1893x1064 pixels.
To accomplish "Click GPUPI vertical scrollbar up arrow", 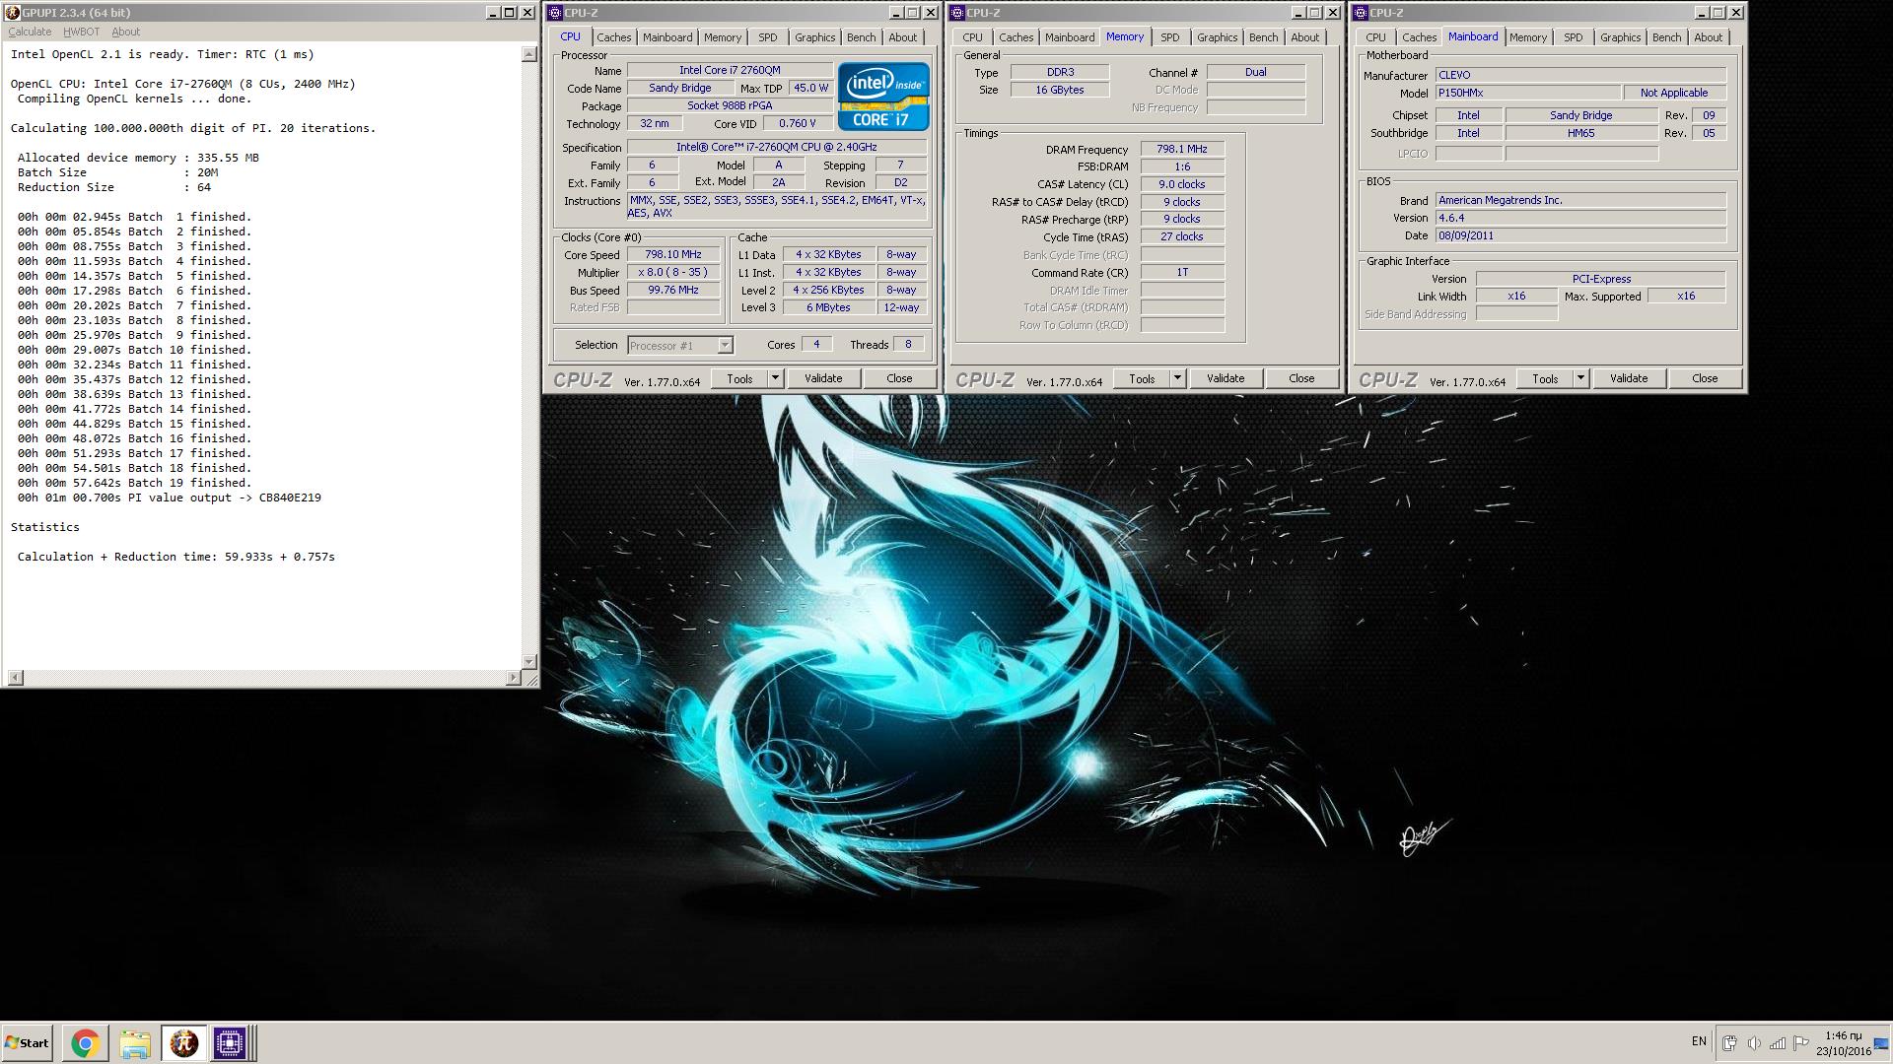I will (529, 55).
